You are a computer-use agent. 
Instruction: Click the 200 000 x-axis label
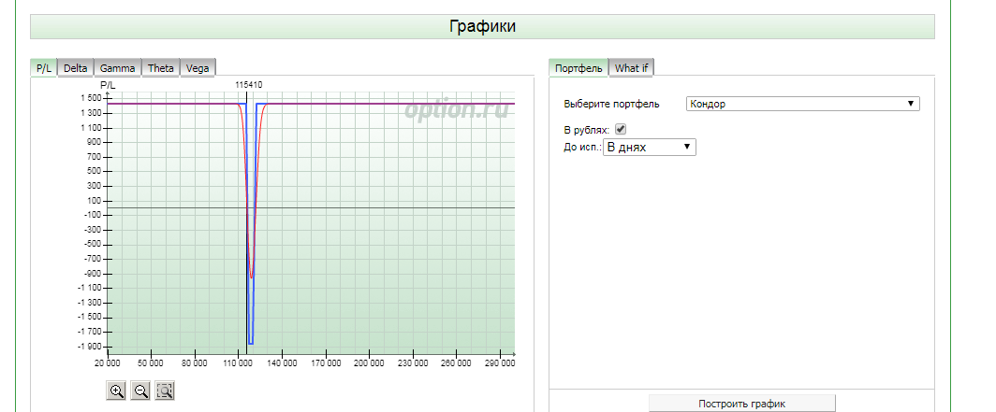369,363
